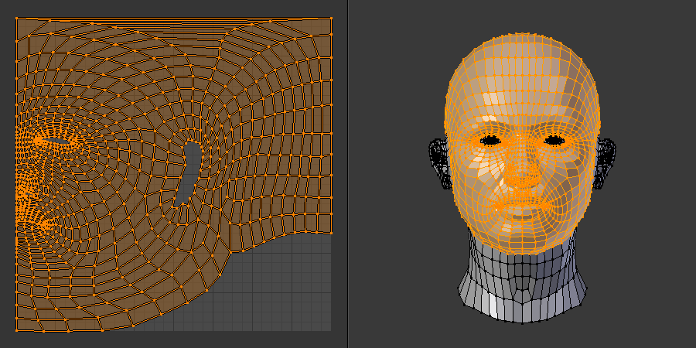This screenshot has width=696, height=348.
Task: Select the gray neck mesh below the head
Action: (x=523, y=280)
